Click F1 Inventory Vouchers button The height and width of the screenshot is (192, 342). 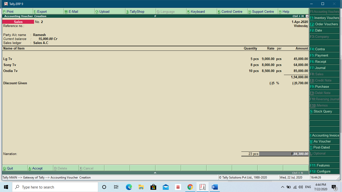(324, 18)
